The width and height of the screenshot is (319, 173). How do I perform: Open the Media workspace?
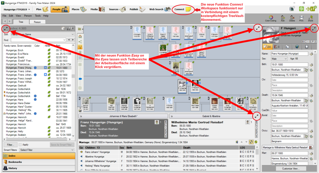(x=97, y=10)
